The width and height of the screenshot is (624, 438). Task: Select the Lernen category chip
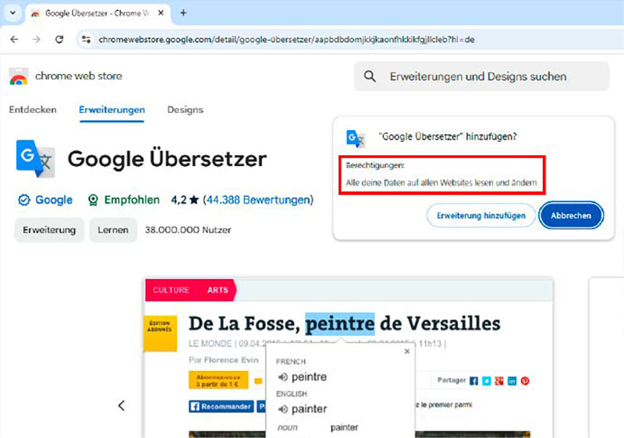113,230
